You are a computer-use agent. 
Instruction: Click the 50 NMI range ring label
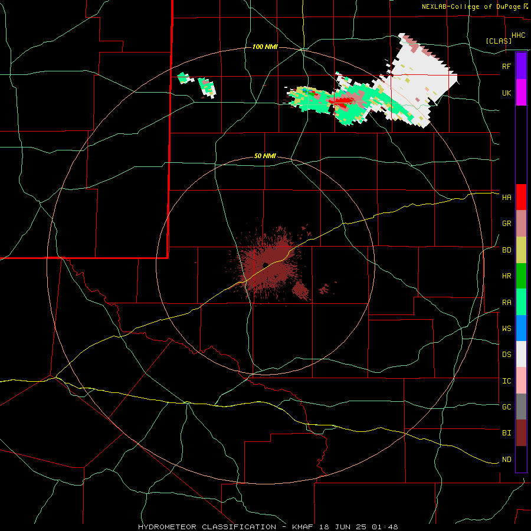pyautogui.click(x=265, y=156)
